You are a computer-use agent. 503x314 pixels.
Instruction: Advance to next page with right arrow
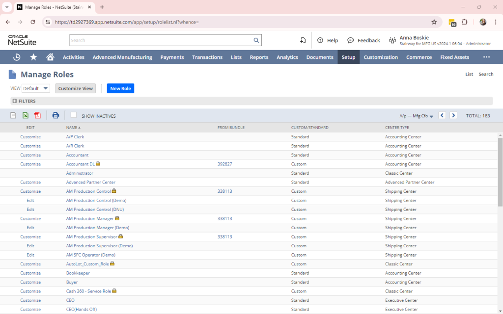(453, 115)
